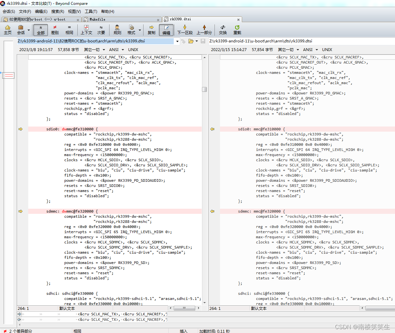Open the 会话(S) menu

pos(9,11)
